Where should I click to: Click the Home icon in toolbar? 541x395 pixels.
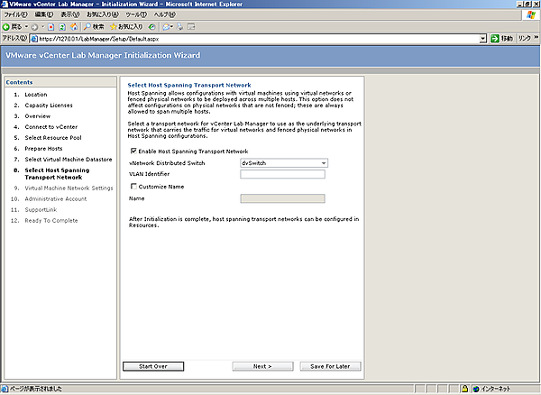coord(74,27)
